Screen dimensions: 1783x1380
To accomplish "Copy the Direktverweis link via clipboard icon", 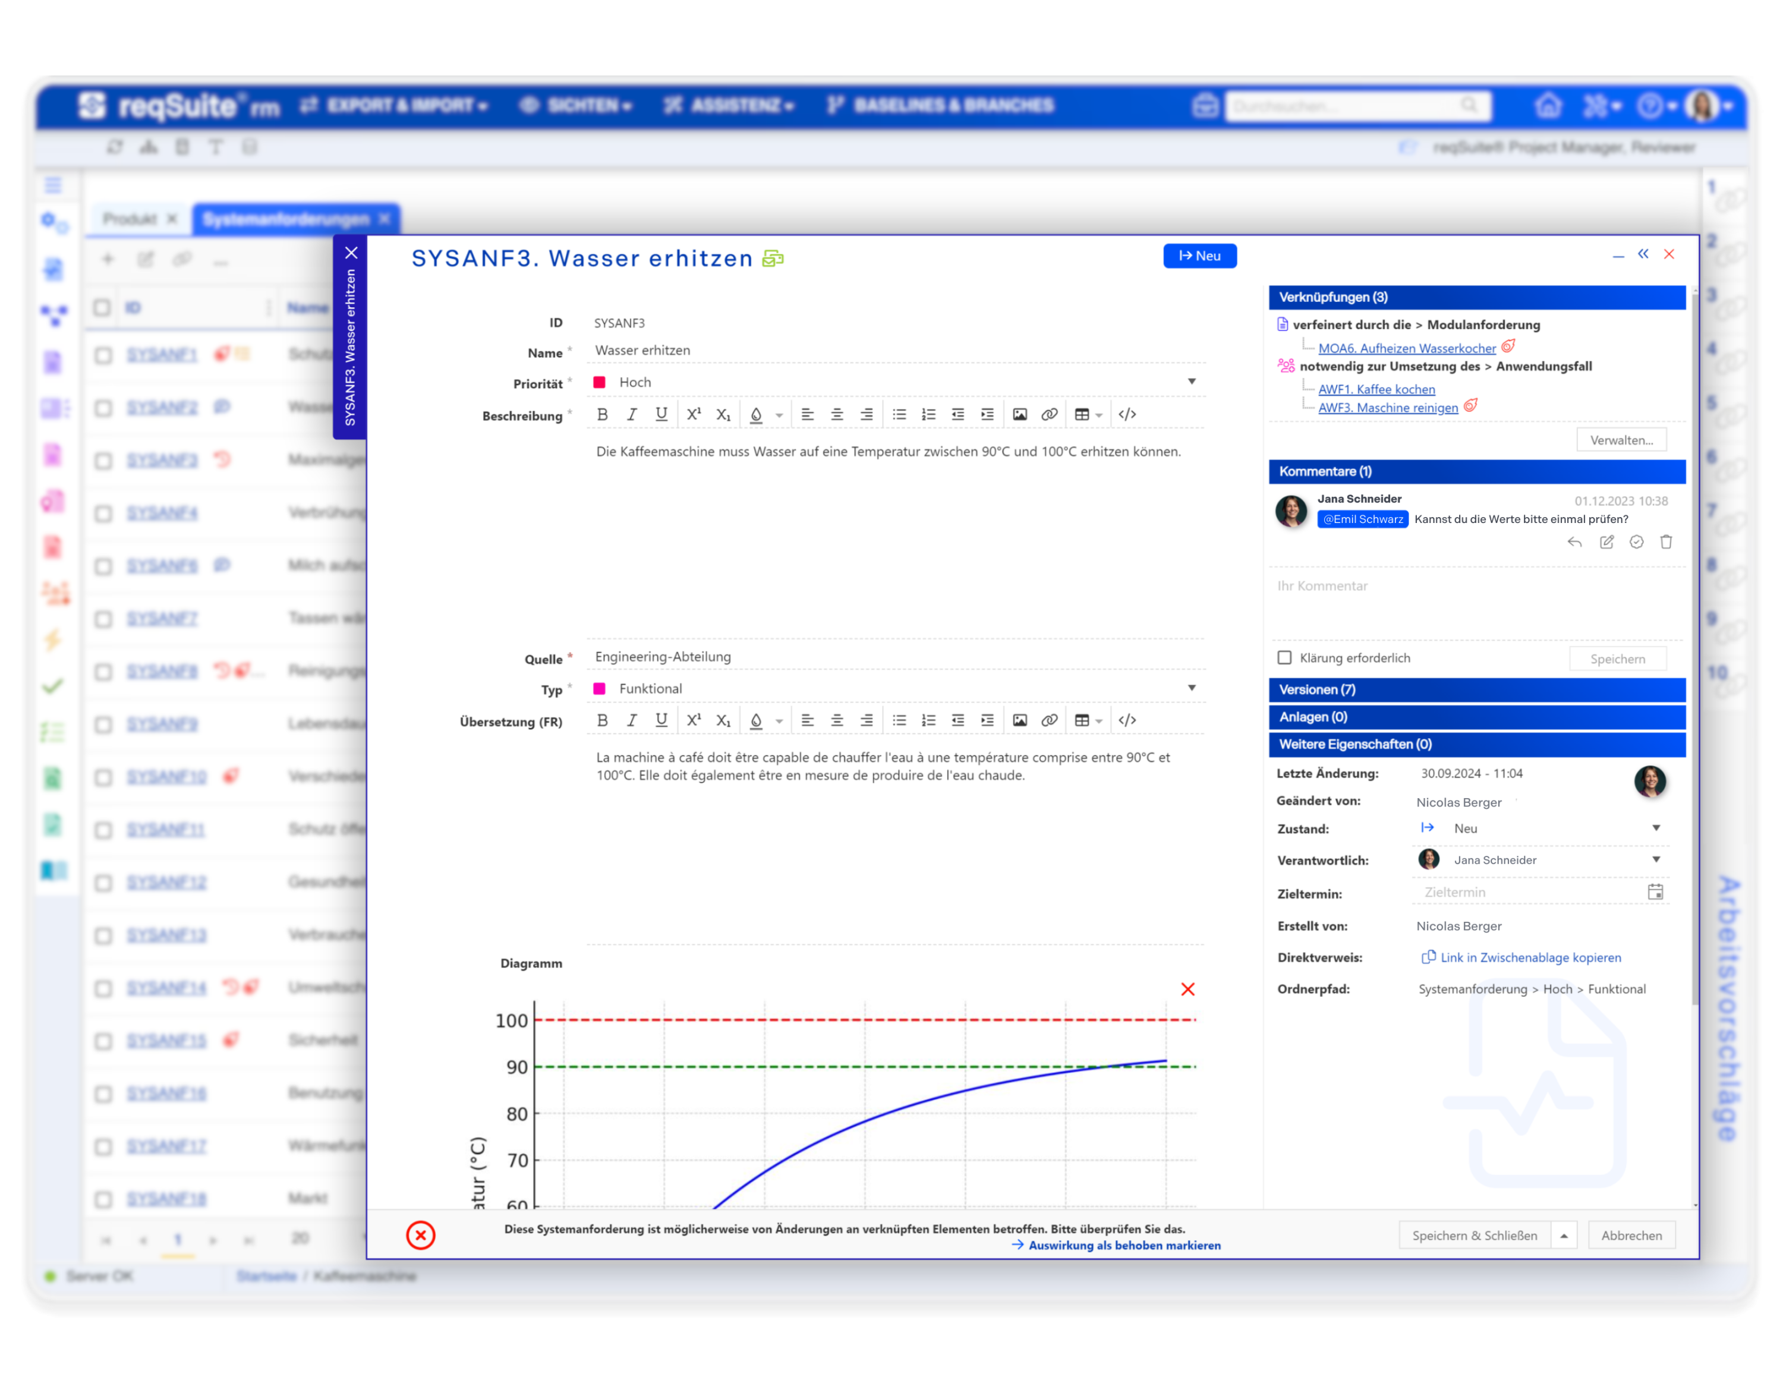I will [x=1429, y=957].
